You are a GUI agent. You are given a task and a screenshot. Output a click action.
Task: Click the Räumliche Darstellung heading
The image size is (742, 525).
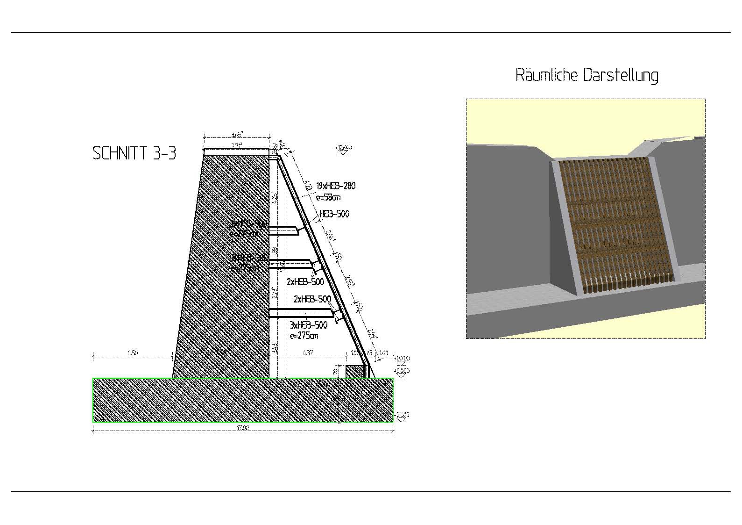coord(587,75)
